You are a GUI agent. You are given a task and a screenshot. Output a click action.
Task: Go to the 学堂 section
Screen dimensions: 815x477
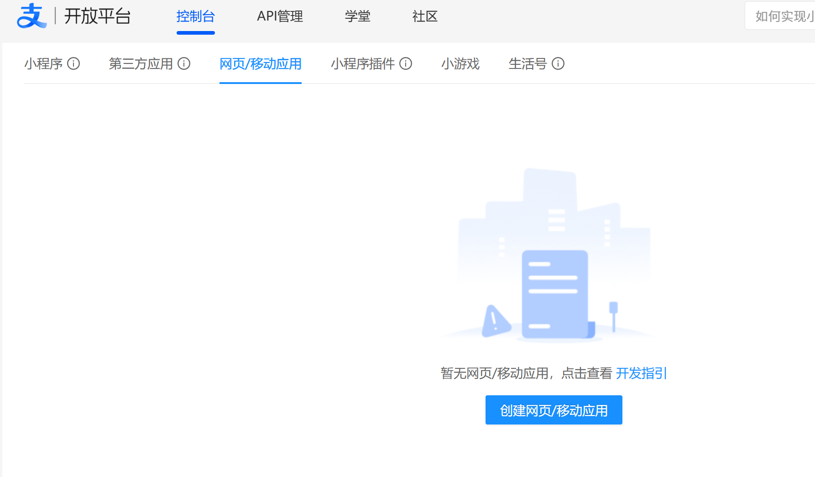coord(357,16)
